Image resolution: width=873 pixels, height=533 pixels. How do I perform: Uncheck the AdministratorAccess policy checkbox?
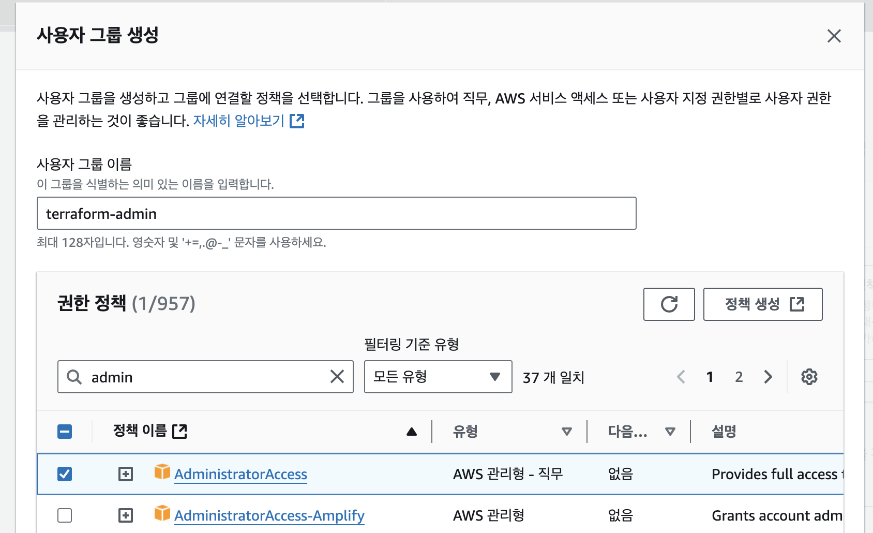(65, 474)
